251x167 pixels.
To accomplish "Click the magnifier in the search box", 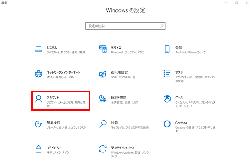I will click(161, 26).
